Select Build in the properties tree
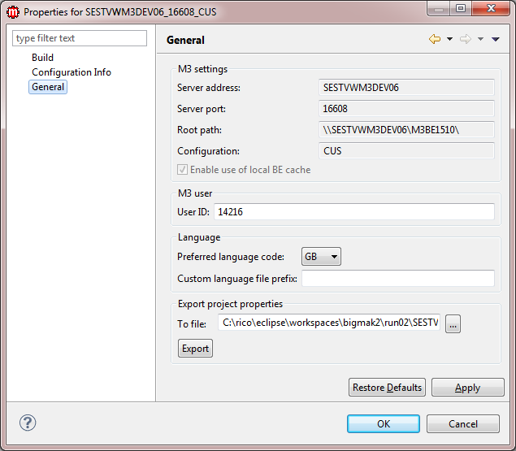 coord(42,58)
